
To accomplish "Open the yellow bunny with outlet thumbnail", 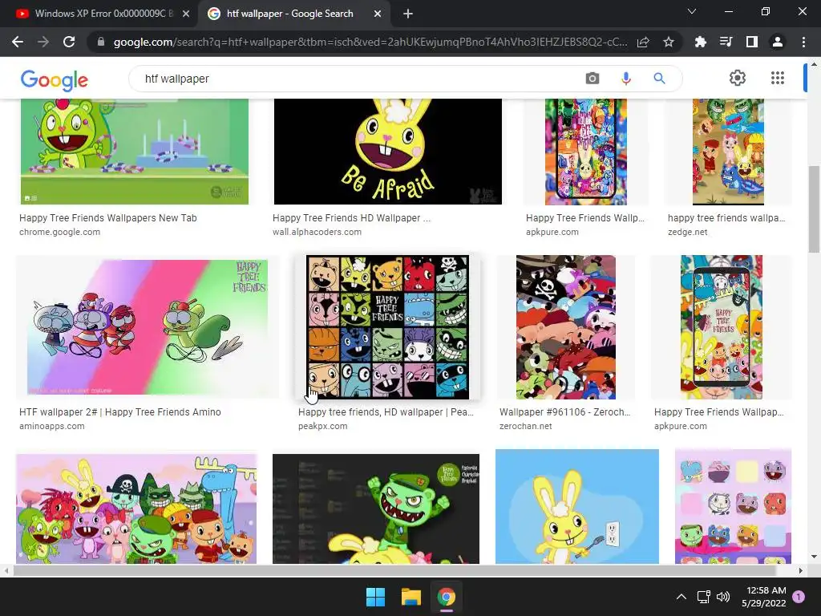I will (x=577, y=506).
